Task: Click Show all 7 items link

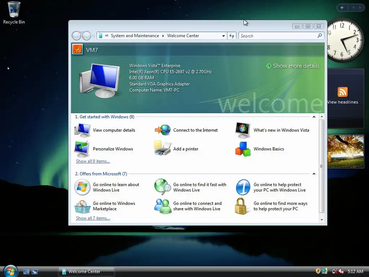Action: pyautogui.click(x=93, y=218)
